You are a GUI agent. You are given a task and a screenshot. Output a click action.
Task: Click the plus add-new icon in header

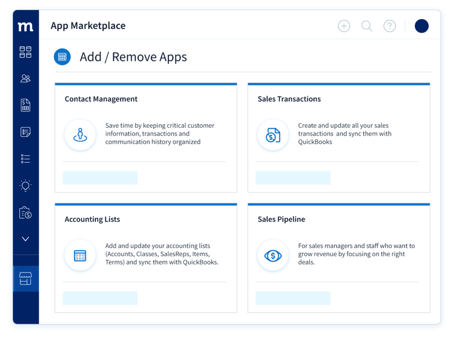point(344,26)
